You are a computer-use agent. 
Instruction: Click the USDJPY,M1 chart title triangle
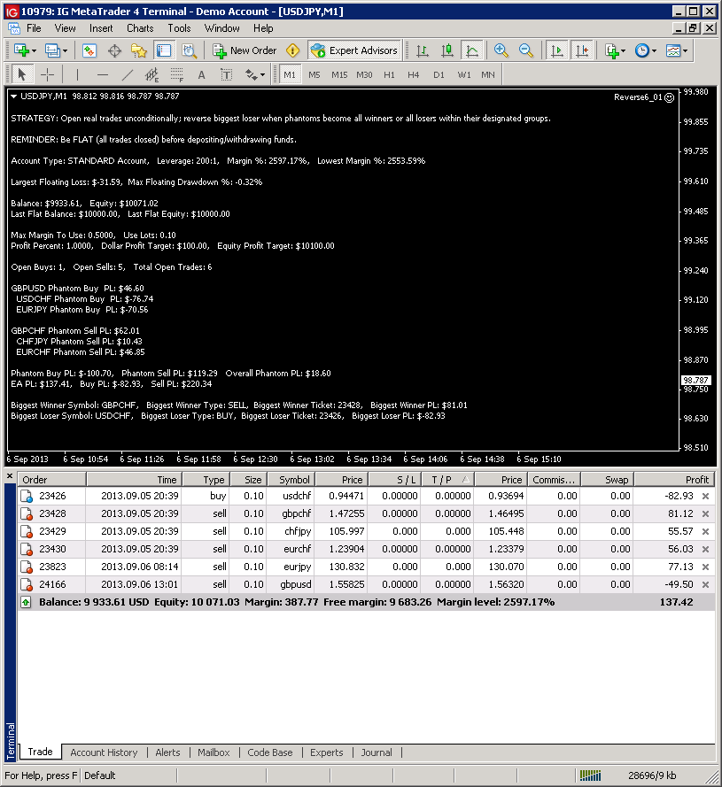click(13, 96)
